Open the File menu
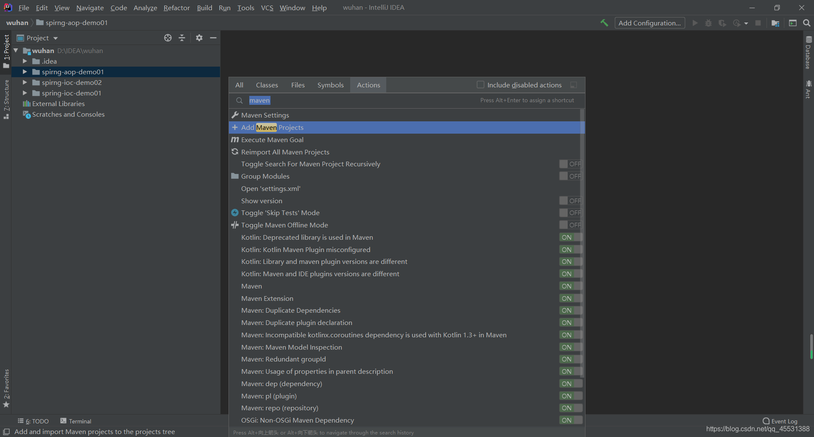The width and height of the screenshot is (814, 437). pos(24,8)
